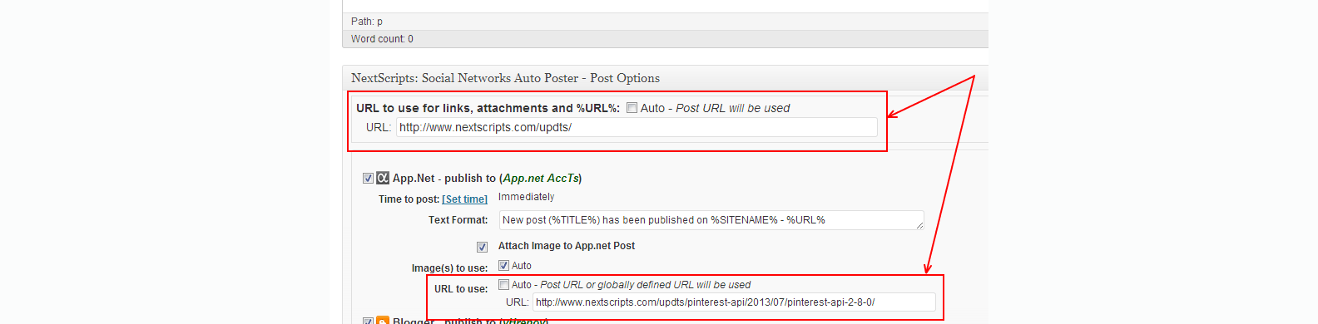Click the Attach Image to App.net Post label
1318x324 pixels.
567,246
